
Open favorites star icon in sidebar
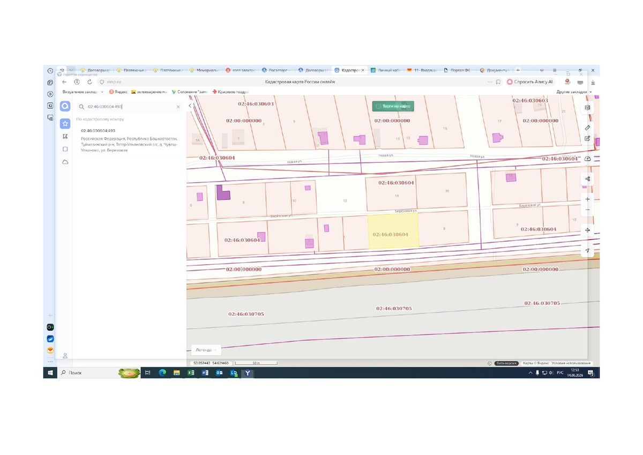click(x=65, y=124)
